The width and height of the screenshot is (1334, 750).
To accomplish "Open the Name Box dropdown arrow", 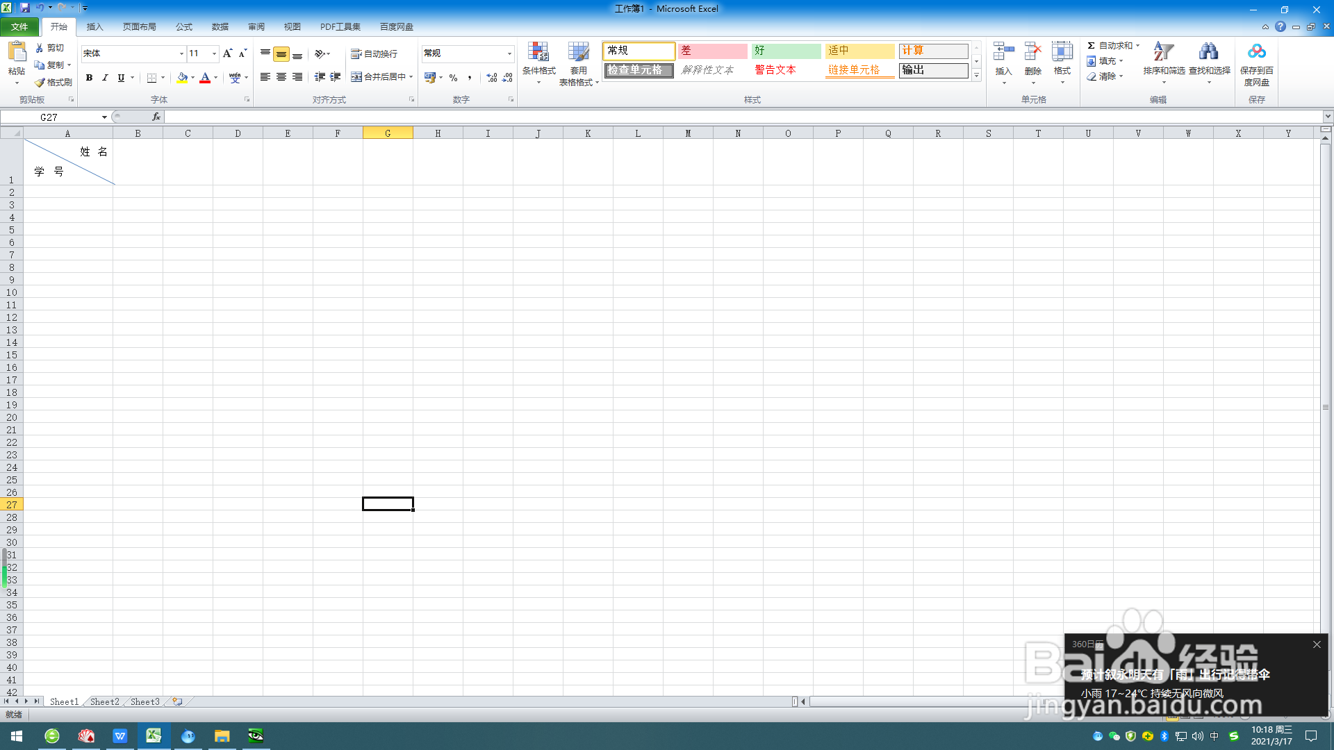I will [x=104, y=117].
